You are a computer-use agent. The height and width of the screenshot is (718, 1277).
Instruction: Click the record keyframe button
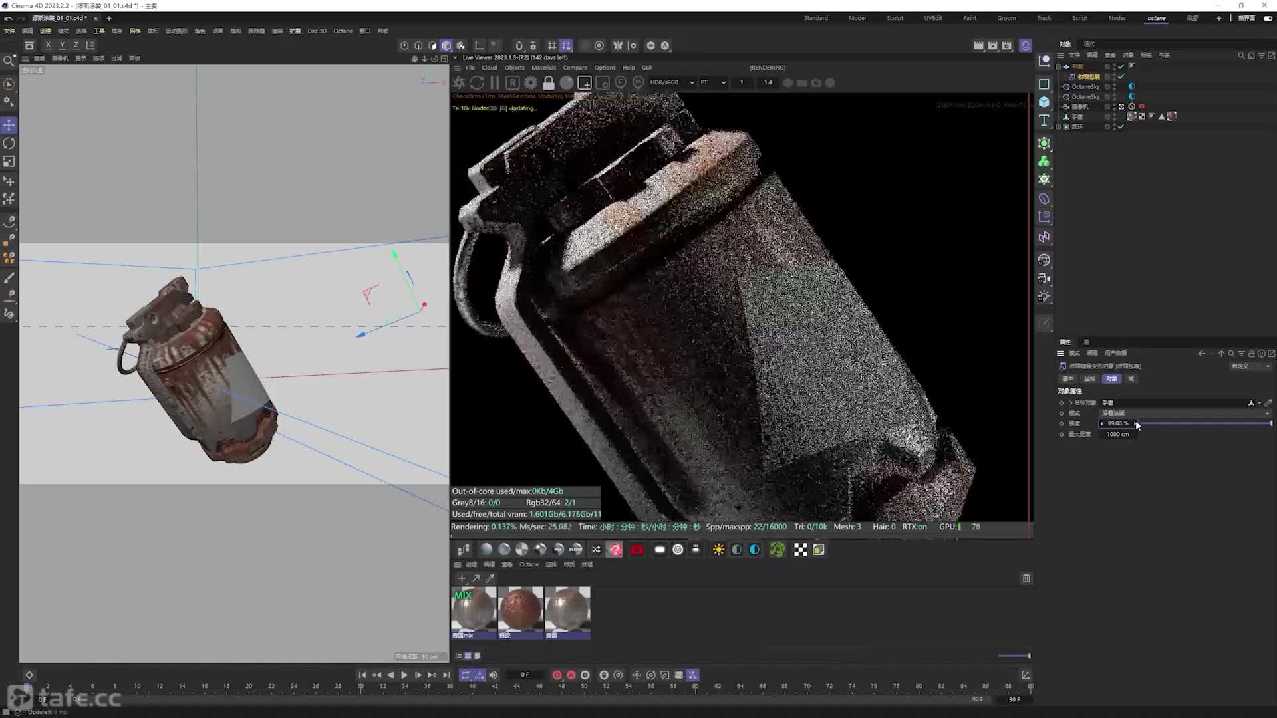(x=557, y=675)
